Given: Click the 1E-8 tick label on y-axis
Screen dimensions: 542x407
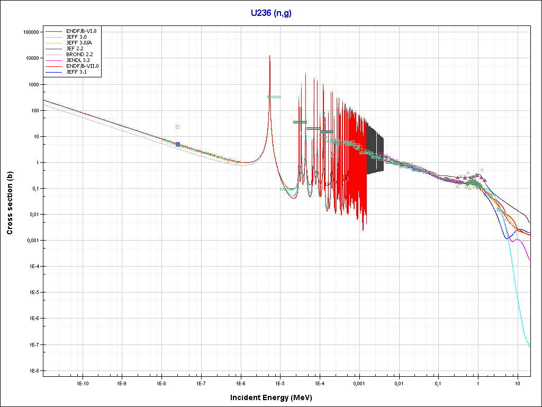Looking at the screenshot, I should pyautogui.click(x=33, y=371).
